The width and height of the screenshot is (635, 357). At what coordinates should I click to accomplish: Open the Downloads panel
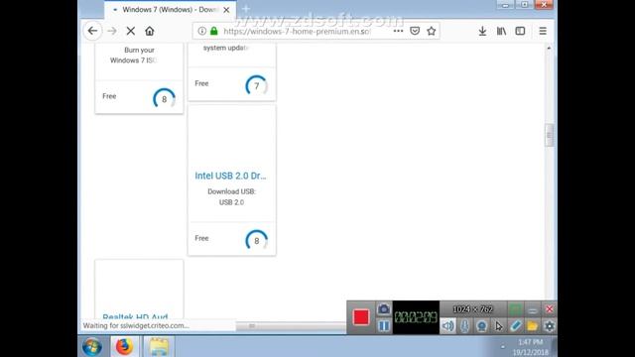click(482, 31)
